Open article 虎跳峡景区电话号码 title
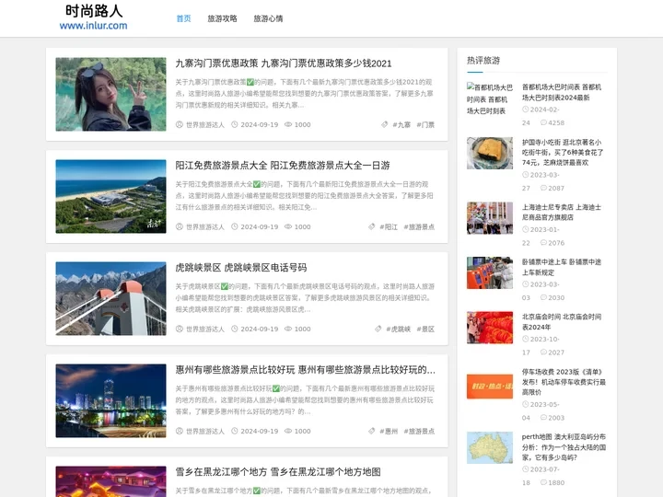The width and height of the screenshot is (663, 497). (x=241, y=268)
